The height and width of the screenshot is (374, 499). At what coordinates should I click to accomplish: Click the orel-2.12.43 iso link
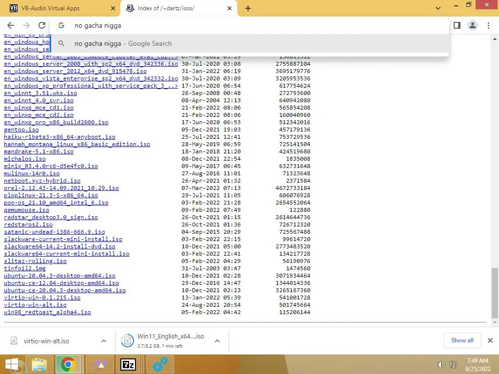(61, 188)
